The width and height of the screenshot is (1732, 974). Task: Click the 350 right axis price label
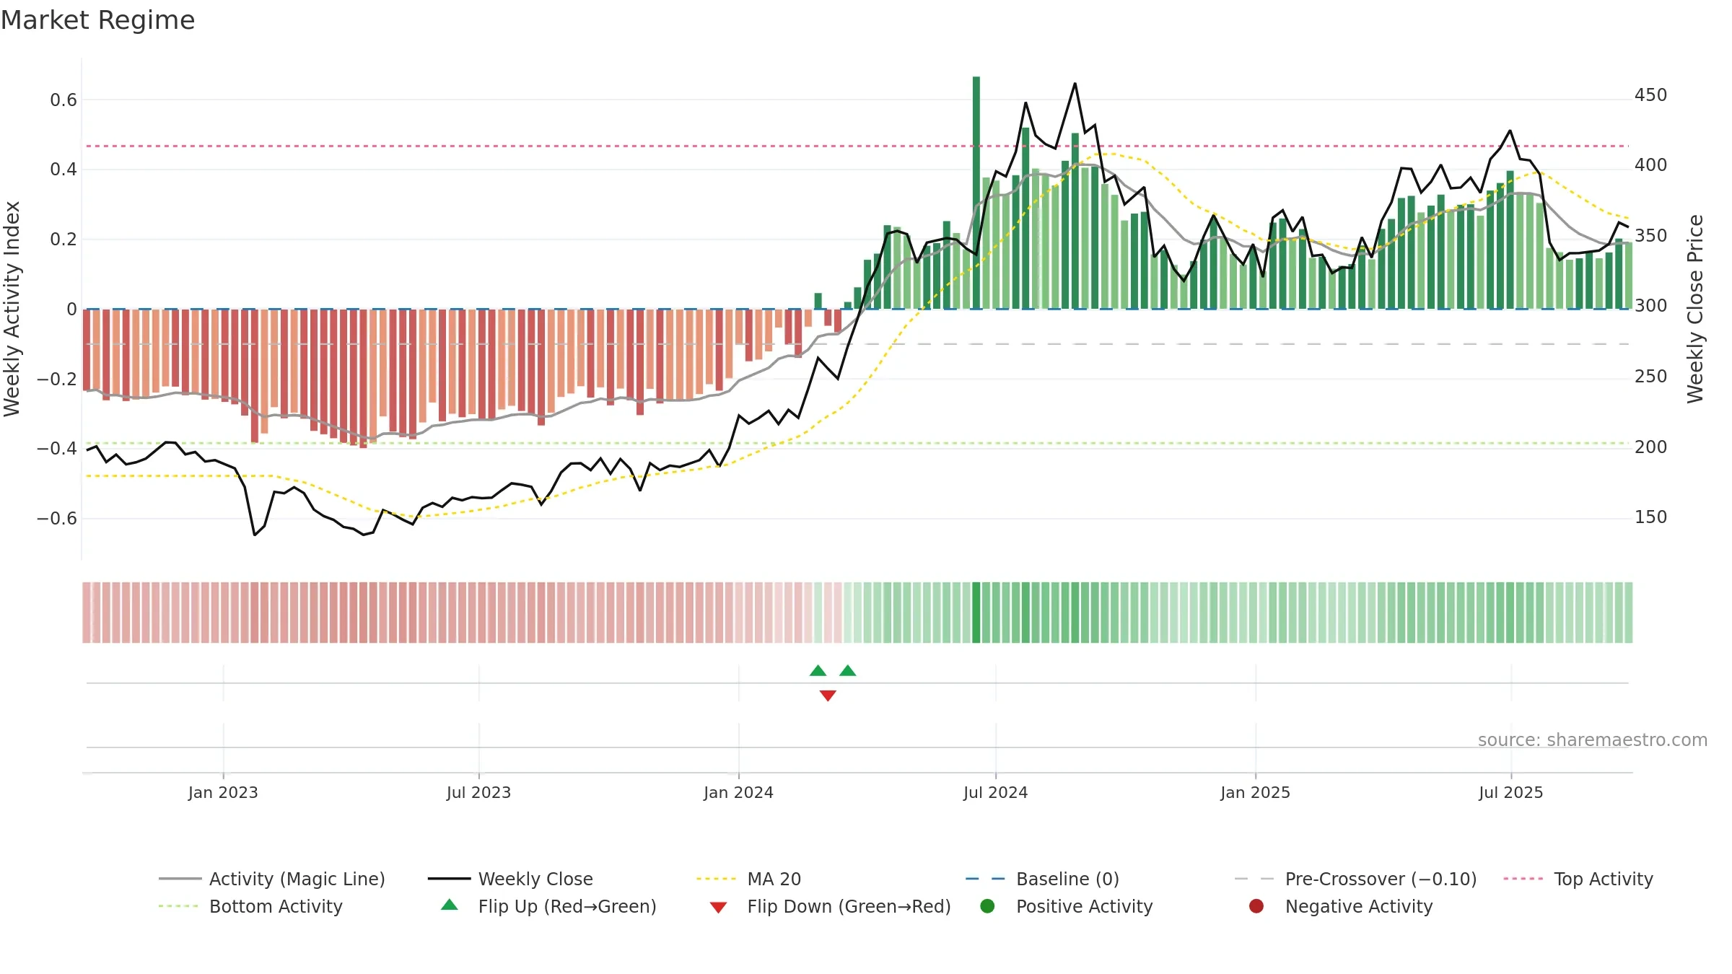[1651, 236]
